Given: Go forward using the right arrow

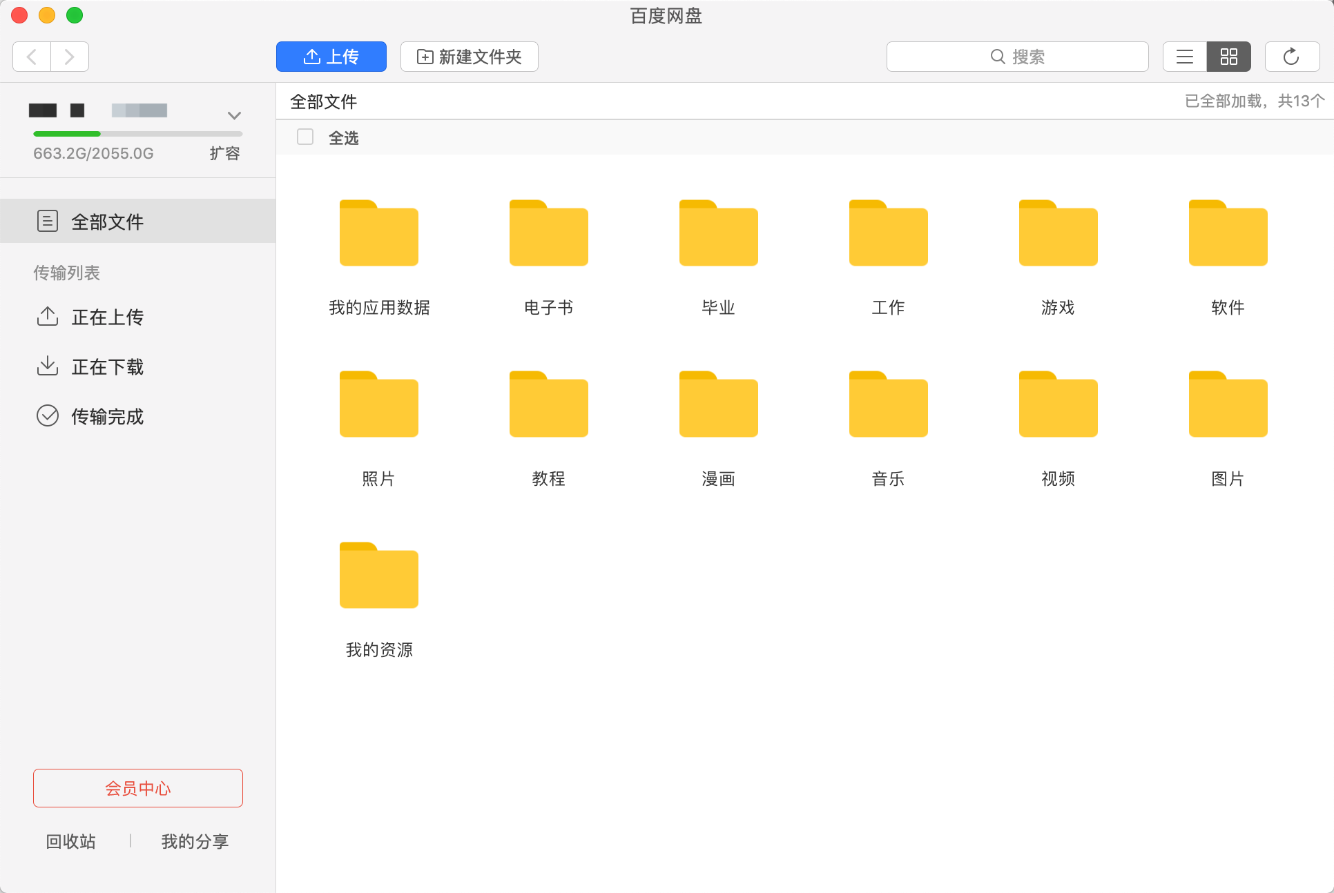Looking at the screenshot, I should coord(69,57).
